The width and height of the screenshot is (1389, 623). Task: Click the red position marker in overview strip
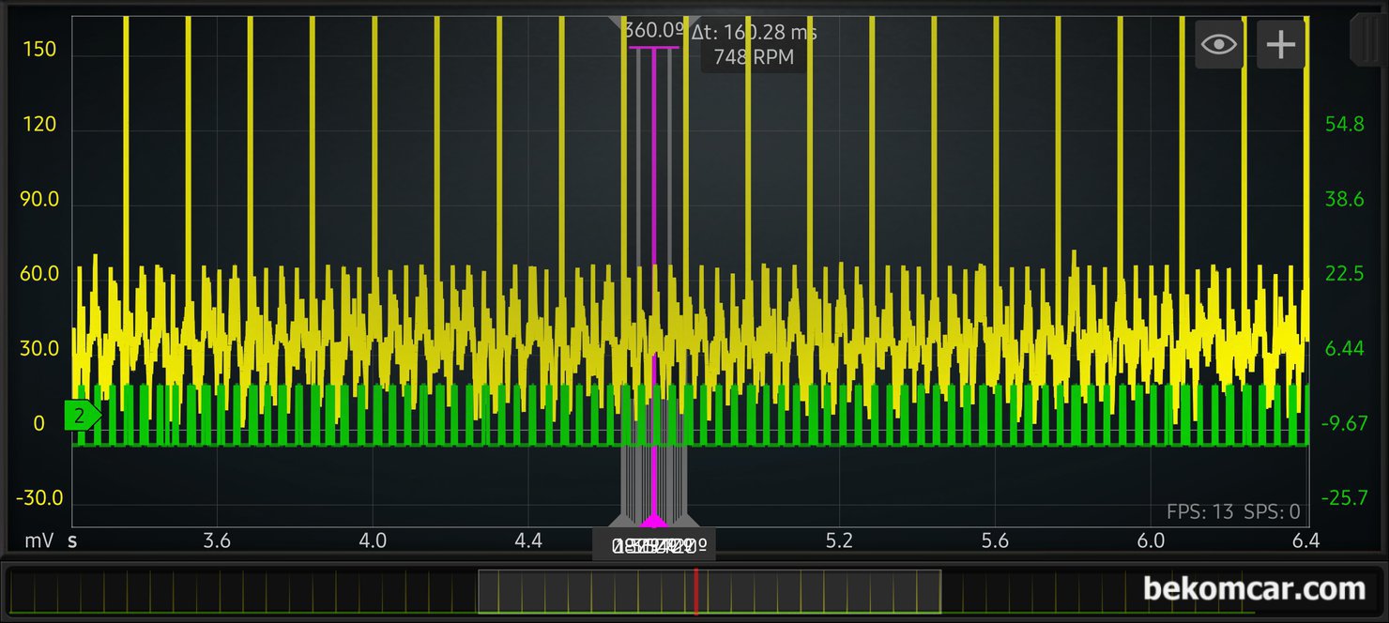(x=695, y=592)
